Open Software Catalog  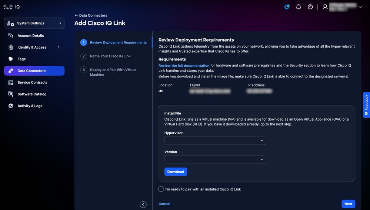pos(32,94)
